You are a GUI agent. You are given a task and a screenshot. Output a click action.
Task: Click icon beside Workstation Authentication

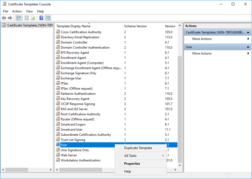tap(58, 160)
